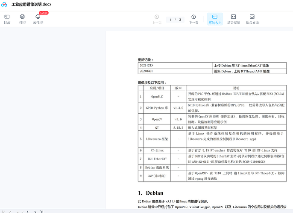This screenshot has width=293, height=213.
Task: Click the 说明 column header
Action: click(236, 88)
